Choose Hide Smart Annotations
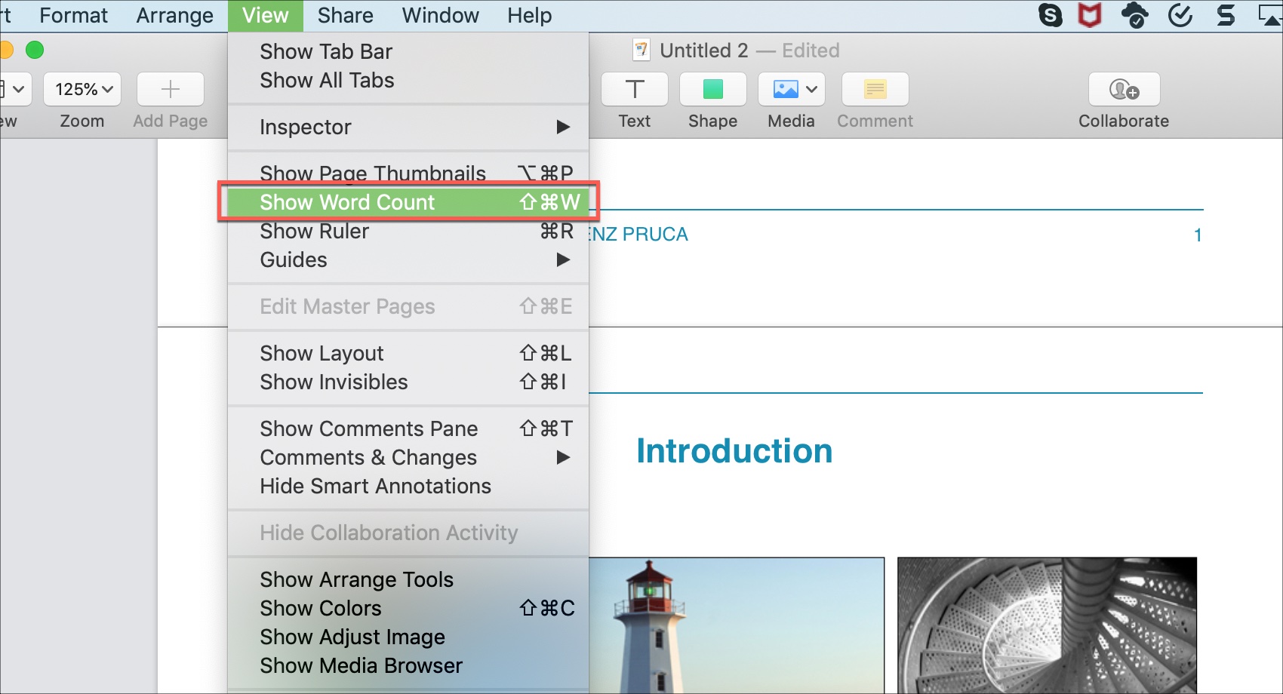This screenshot has height=694, width=1283. click(x=408, y=486)
